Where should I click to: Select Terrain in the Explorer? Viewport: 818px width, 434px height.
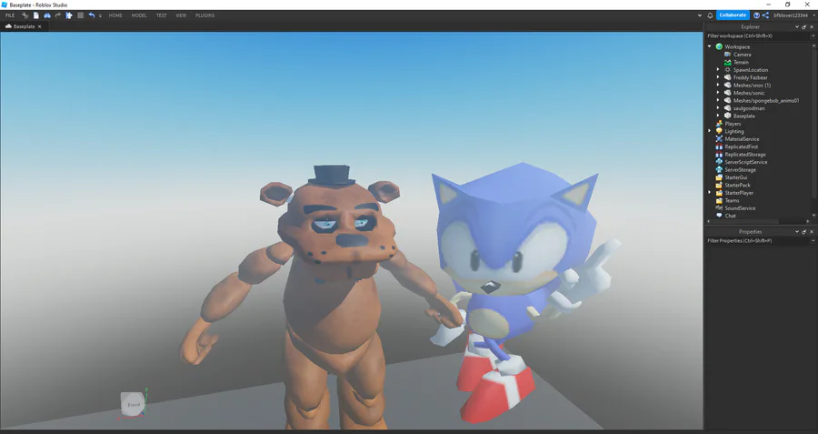pyautogui.click(x=741, y=62)
